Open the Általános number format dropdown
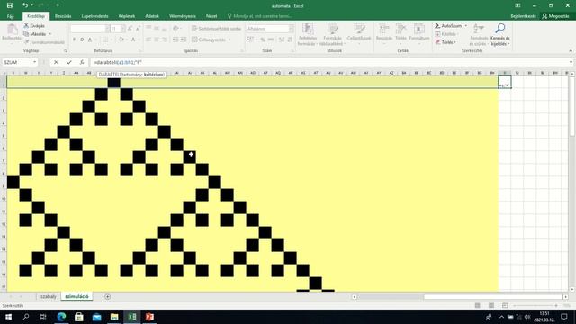The width and height of the screenshot is (576, 324). tap(292, 29)
